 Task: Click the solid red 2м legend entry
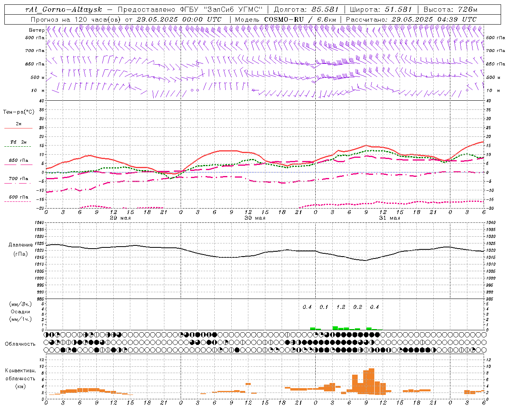pyautogui.click(x=18, y=125)
